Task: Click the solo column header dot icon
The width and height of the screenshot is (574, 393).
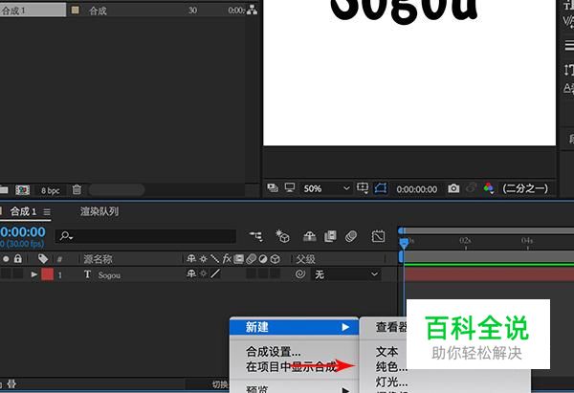Action: [6, 259]
